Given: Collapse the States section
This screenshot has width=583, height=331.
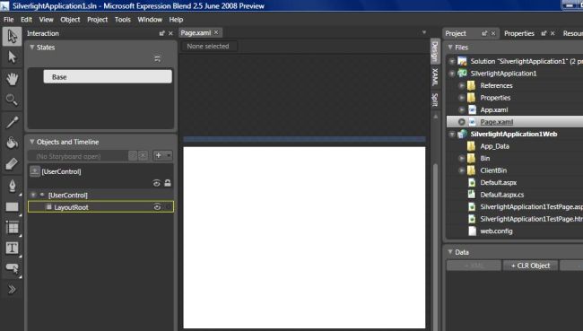Looking at the screenshot, I should click(x=32, y=48).
